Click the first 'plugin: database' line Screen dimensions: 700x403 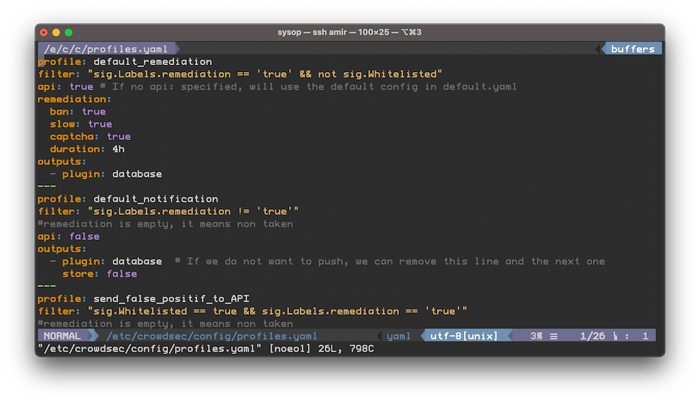click(x=106, y=174)
